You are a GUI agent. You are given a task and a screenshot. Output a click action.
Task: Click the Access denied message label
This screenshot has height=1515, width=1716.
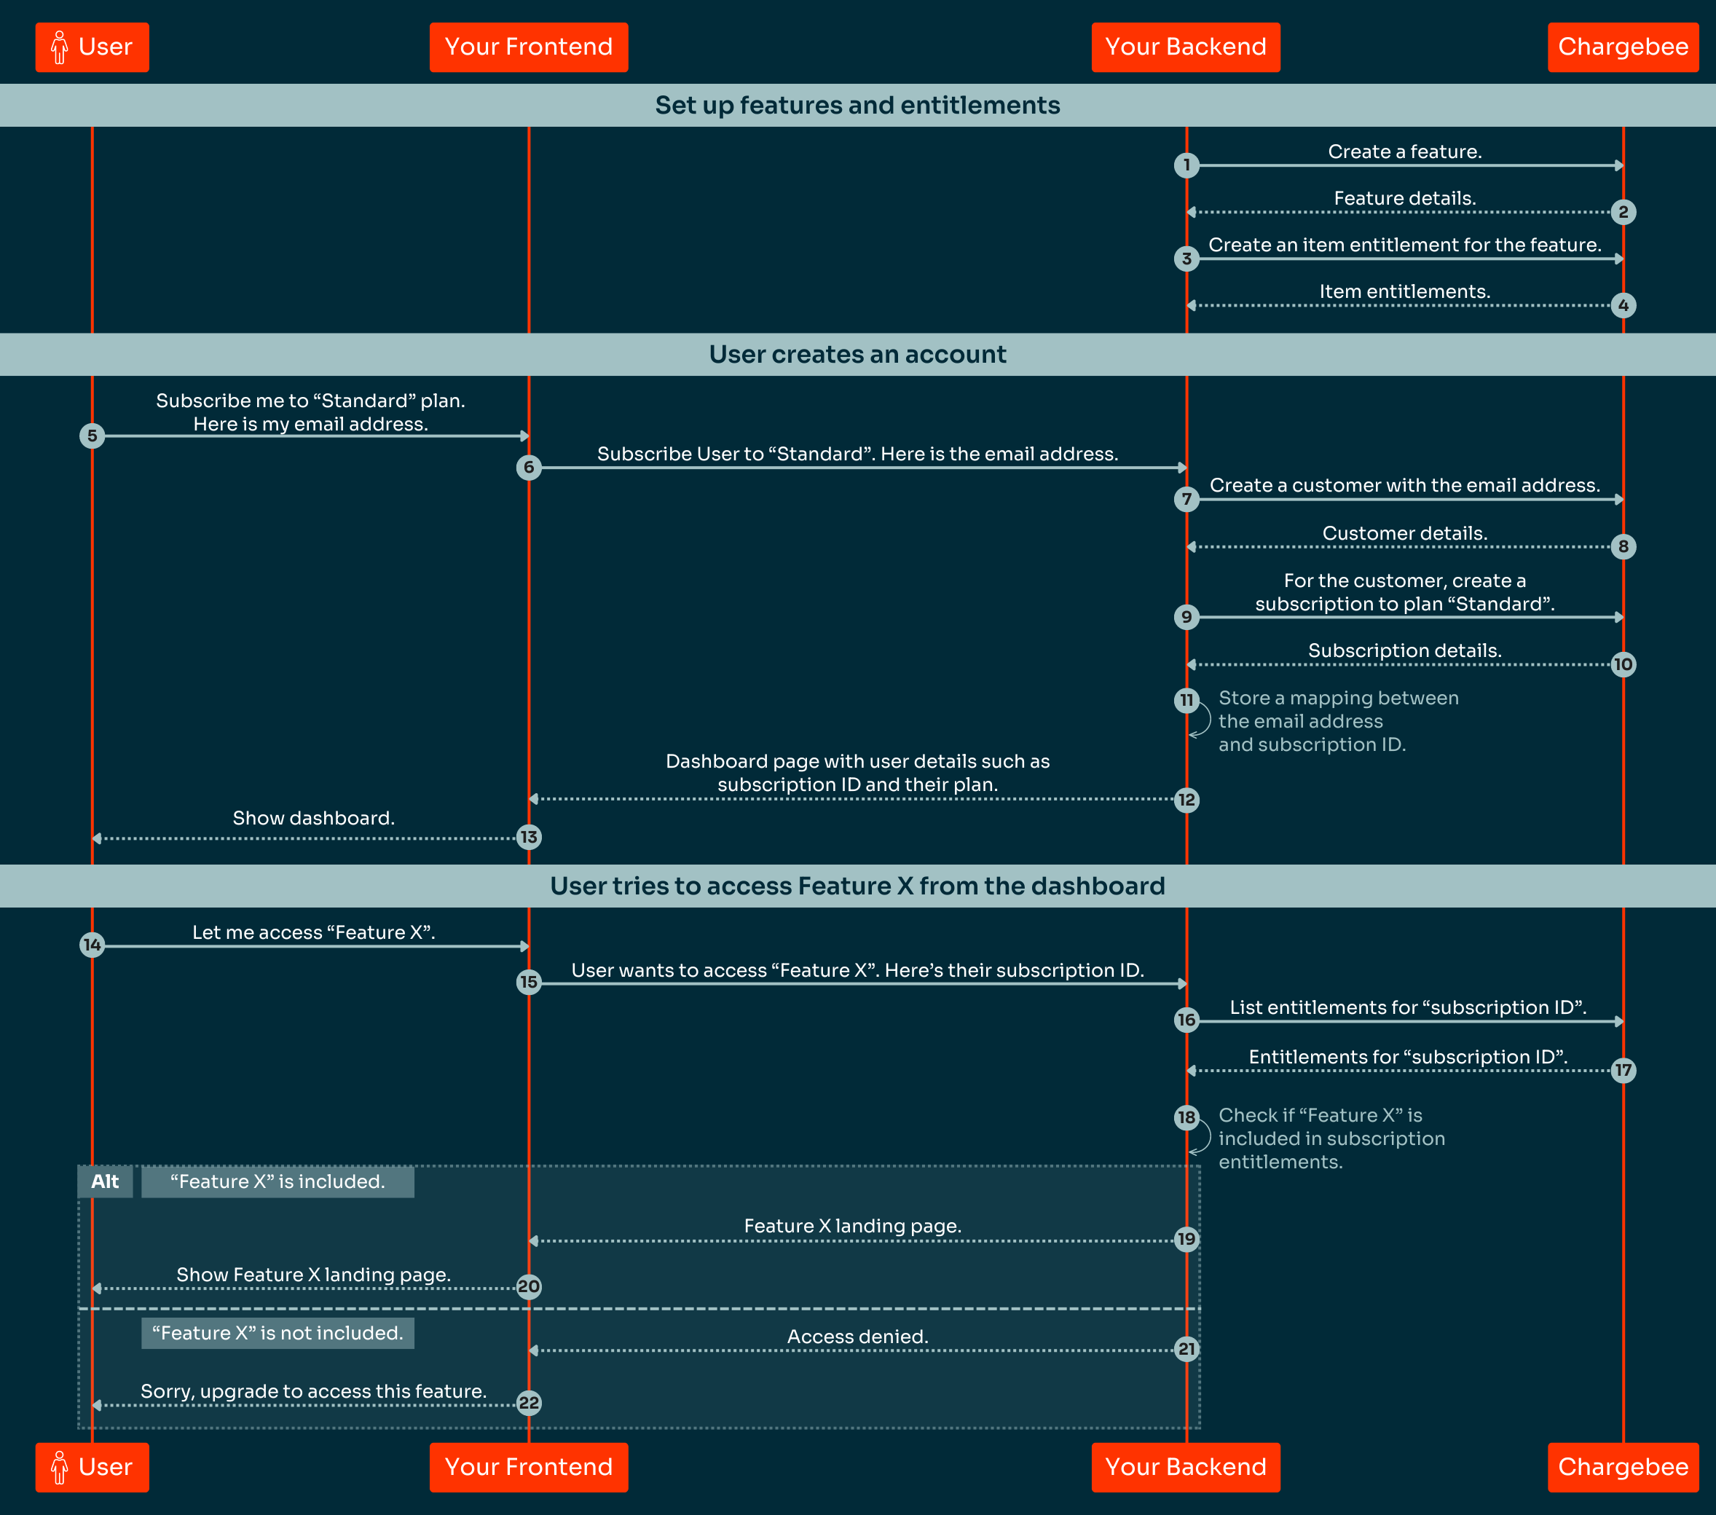click(x=857, y=1337)
